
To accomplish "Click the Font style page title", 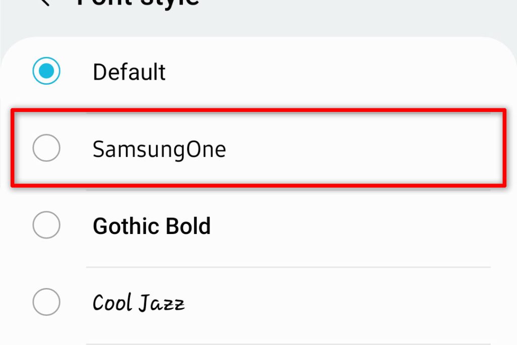I will tap(138, 3).
